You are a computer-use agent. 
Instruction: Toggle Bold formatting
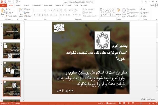tap(34, 15)
